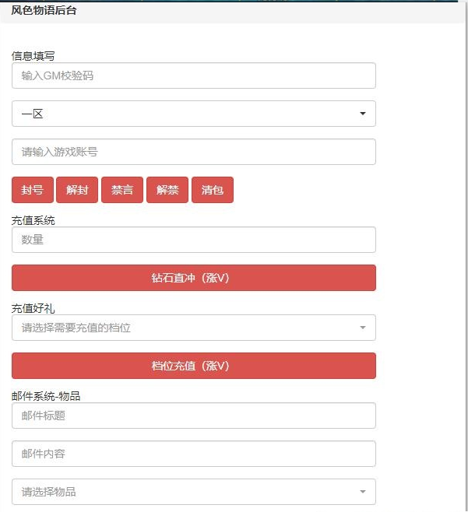Click the 解封 unban button

point(77,190)
